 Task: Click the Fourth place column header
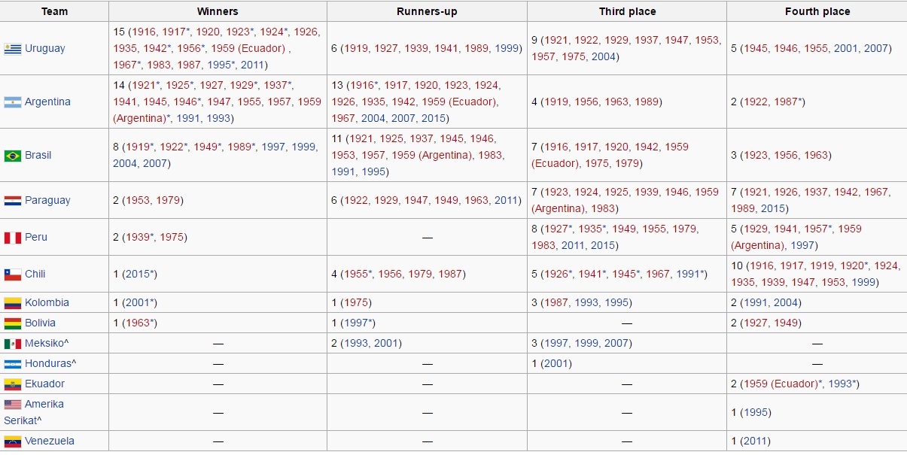tap(817, 11)
